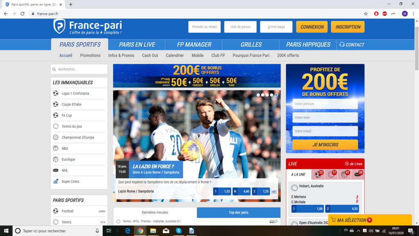The height and width of the screenshot is (236, 419).
Task: Click the Pseudo ou email field
Action: point(205,27)
